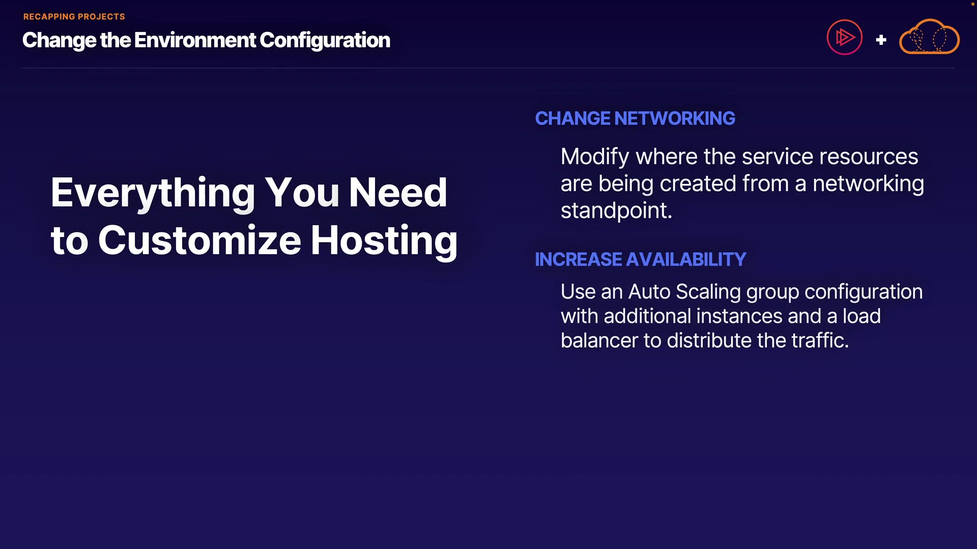Select the CHANGE NETWORKING heading
The width and height of the screenshot is (977, 549).
(x=635, y=118)
